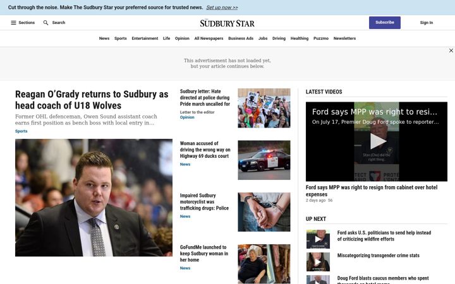This screenshot has height=284, width=455.
Task: Click the UP NEXT heading
Action: (316, 219)
